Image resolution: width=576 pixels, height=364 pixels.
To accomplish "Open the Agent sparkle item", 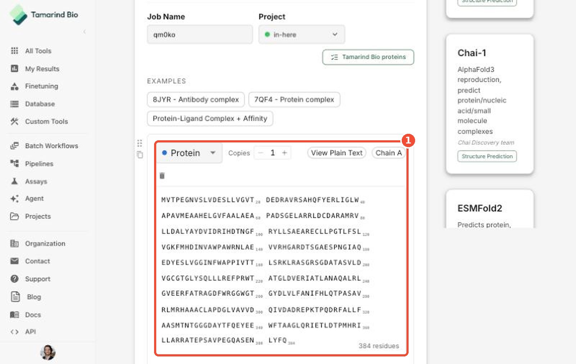I will pos(34,199).
